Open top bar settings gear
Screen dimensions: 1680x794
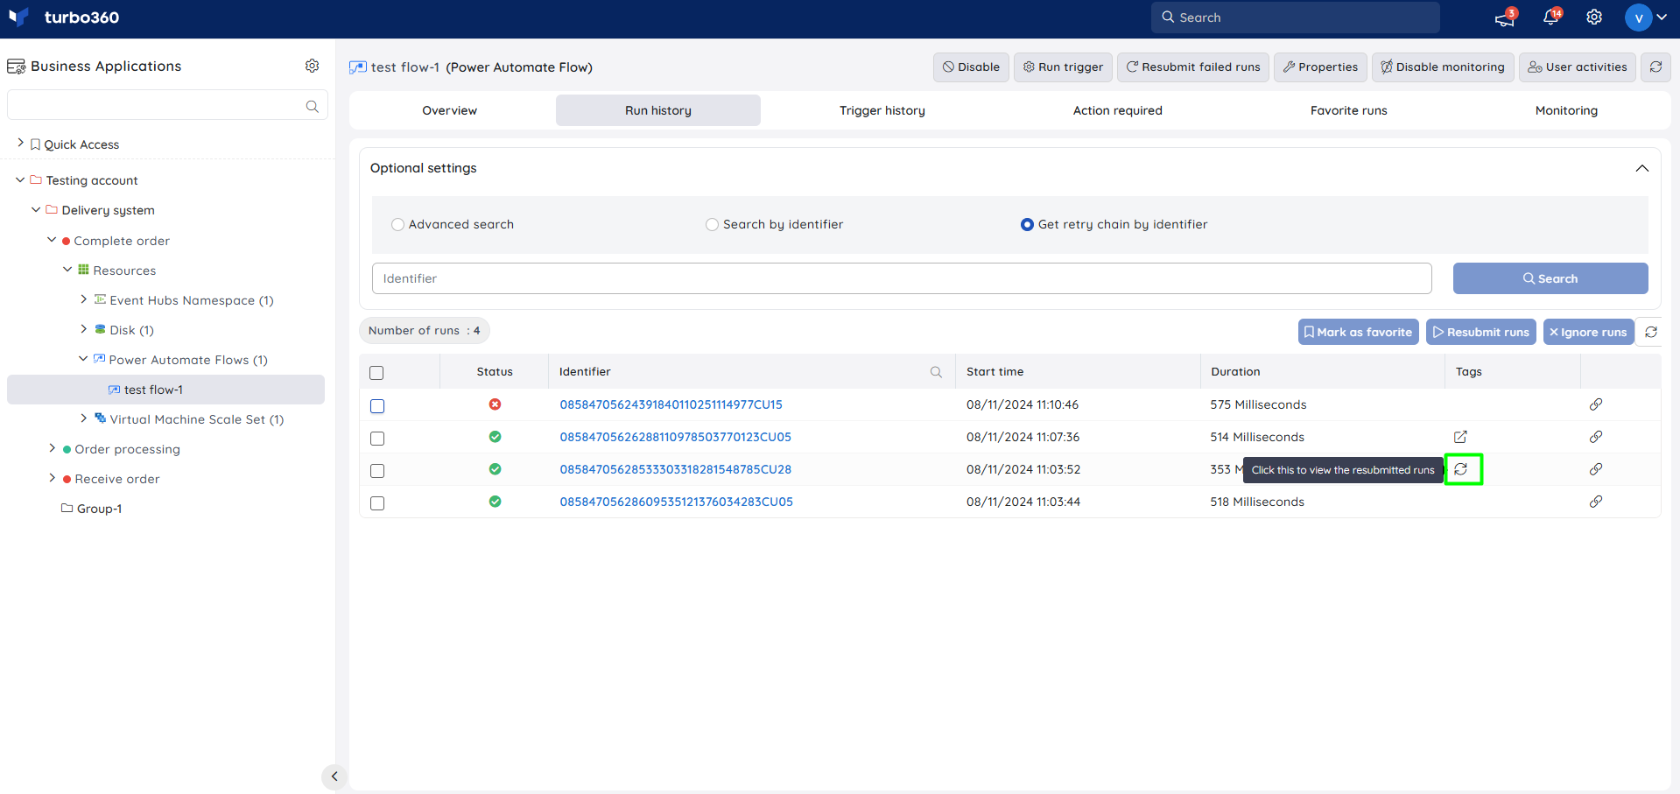tap(1594, 18)
